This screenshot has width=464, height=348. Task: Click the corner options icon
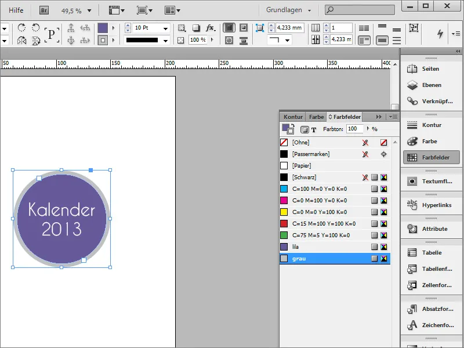tap(259, 28)
